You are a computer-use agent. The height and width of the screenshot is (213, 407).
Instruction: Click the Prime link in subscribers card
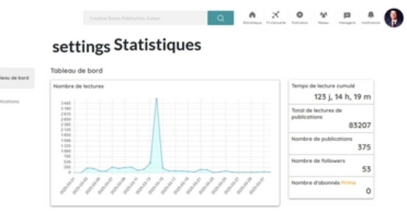(x=349, y=183)
